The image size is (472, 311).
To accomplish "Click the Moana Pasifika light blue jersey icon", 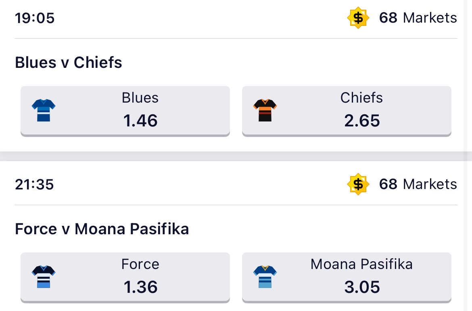I will [265, 277].
